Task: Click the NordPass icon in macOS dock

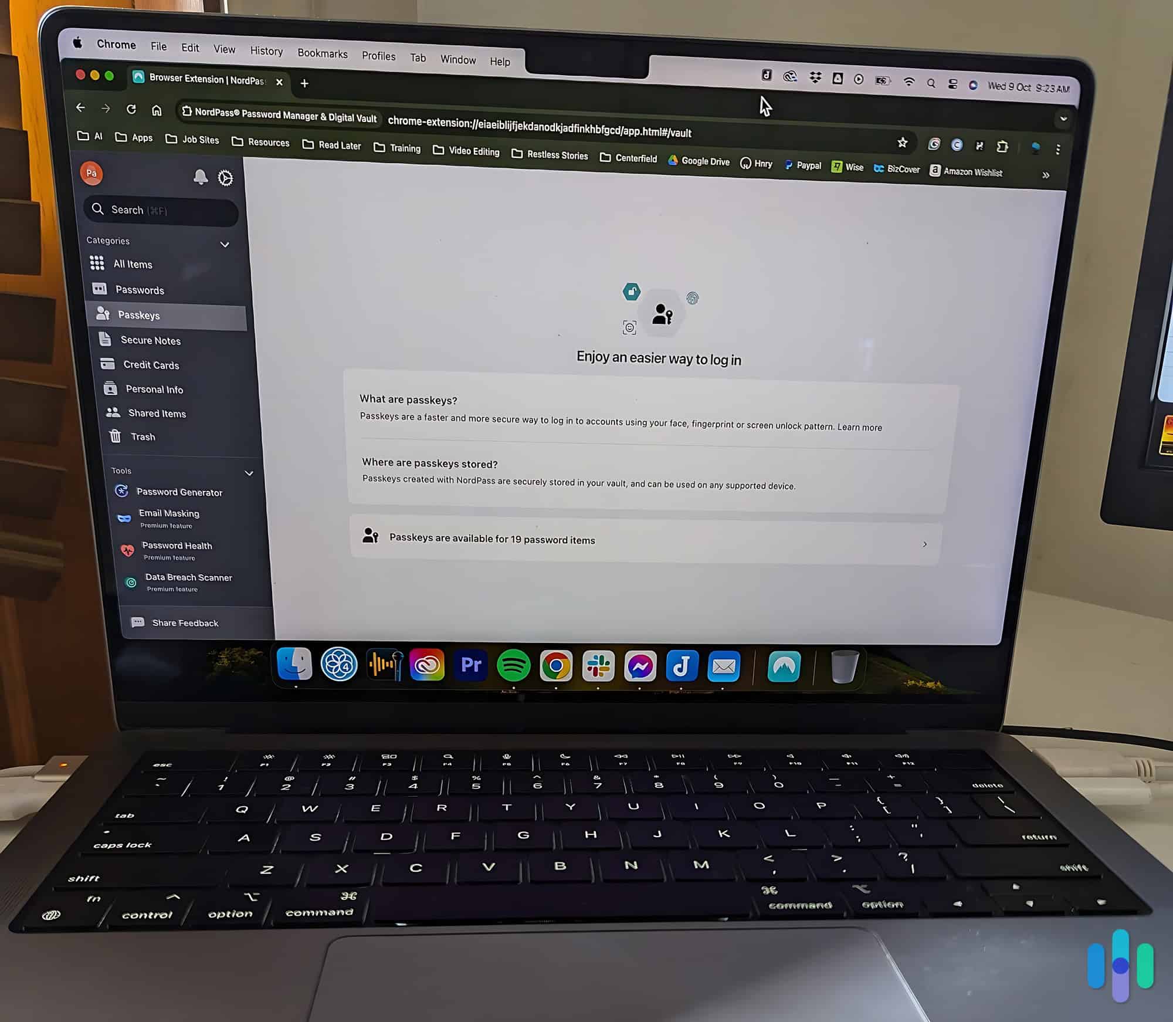Action: tap(785, 665)
